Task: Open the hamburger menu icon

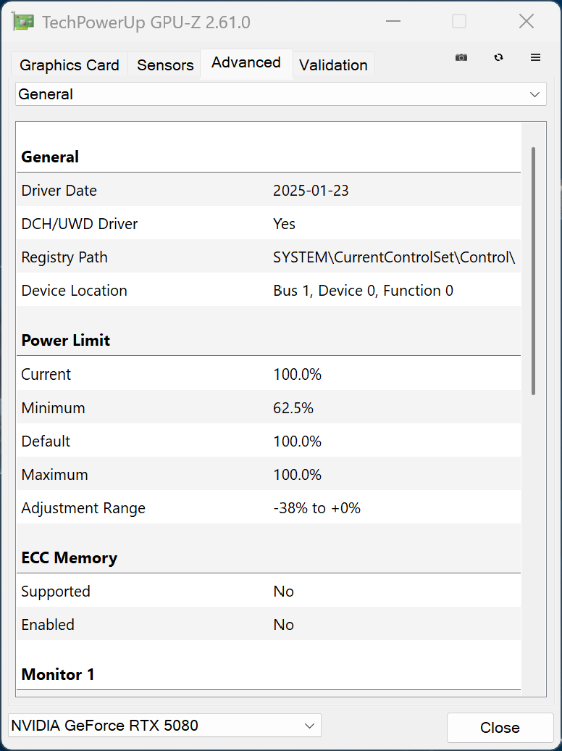Action: [536, 57]
